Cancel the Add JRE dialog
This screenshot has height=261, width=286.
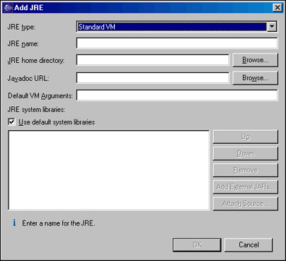[248, 245]
